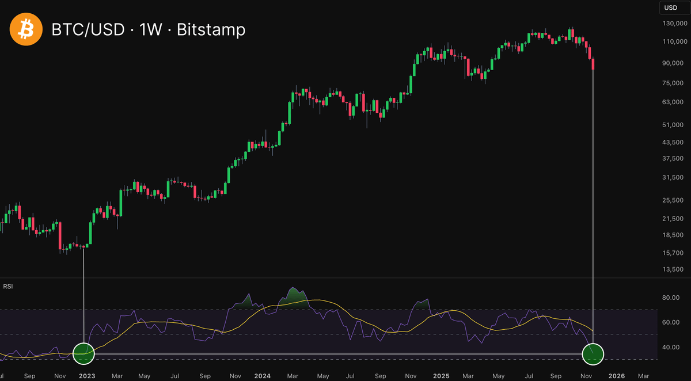Viewport: 691px width, 381px height.
Task: Click the RSI indicator label
Action: pyautogui.click(x=9, y=286)
